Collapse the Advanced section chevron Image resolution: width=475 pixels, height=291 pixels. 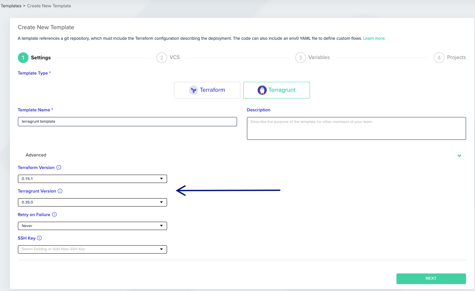(x=459, y=155)
